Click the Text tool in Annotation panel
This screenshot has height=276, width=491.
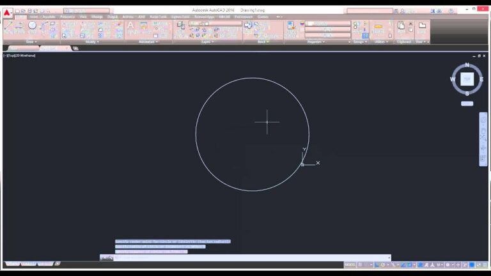click(x=130, y=27)
